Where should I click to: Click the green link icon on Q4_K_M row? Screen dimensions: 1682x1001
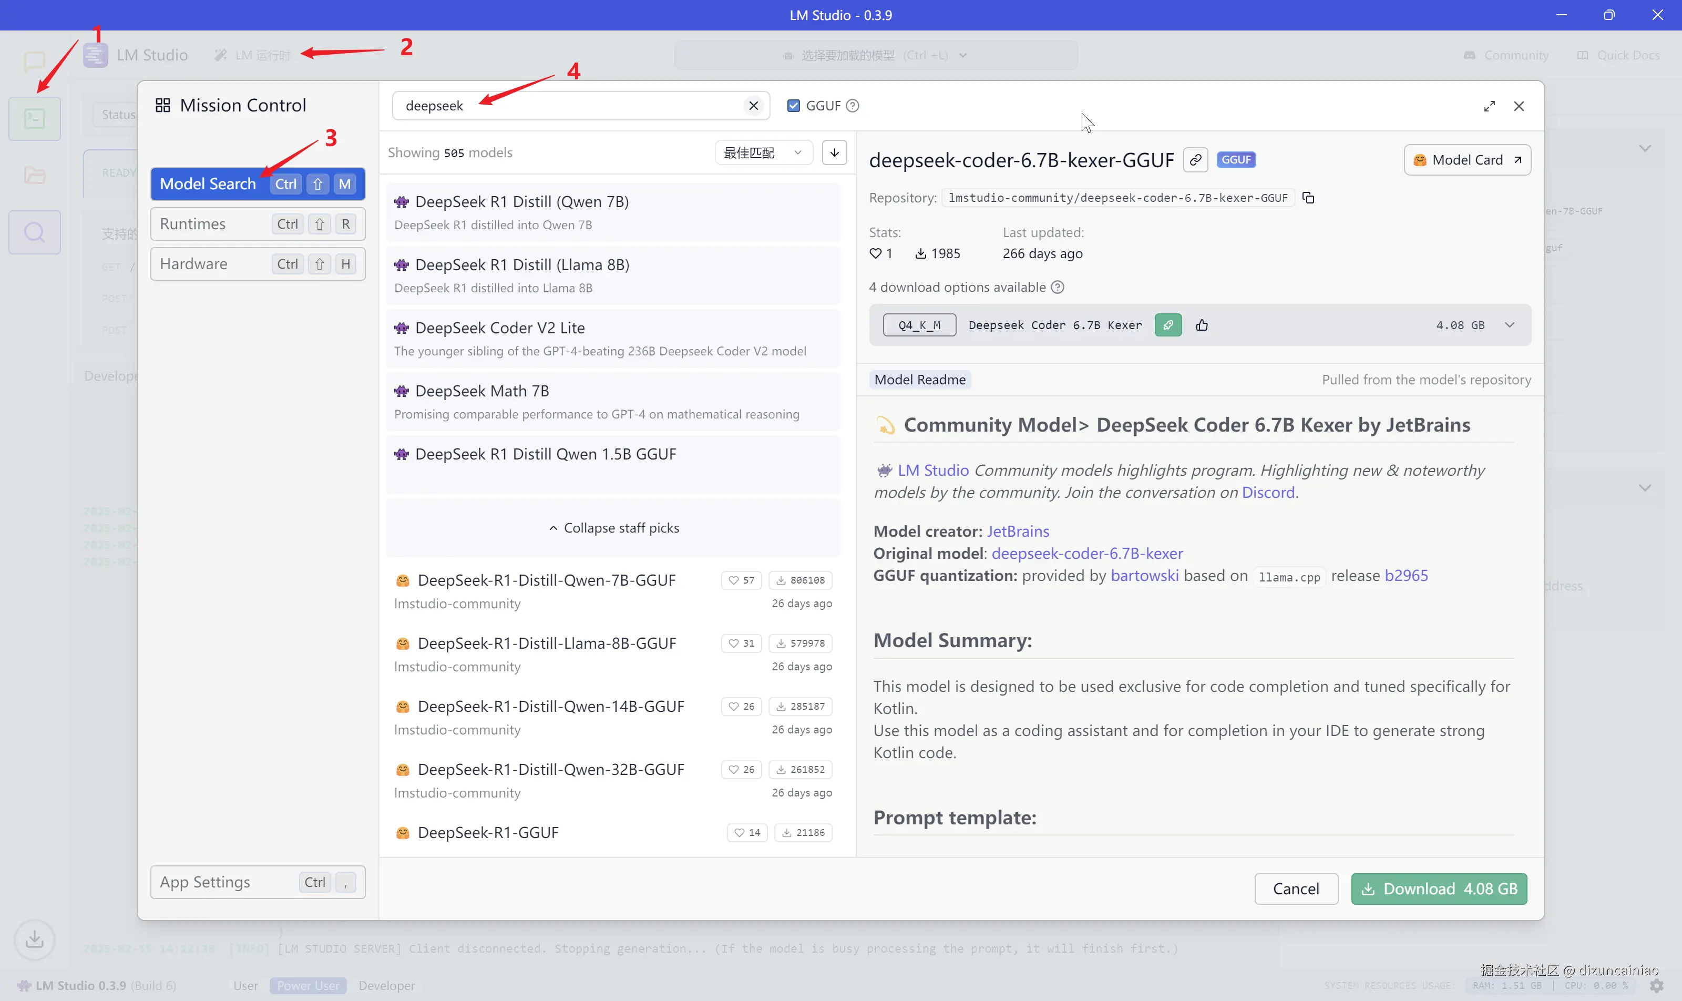(x=1168, y=325)
